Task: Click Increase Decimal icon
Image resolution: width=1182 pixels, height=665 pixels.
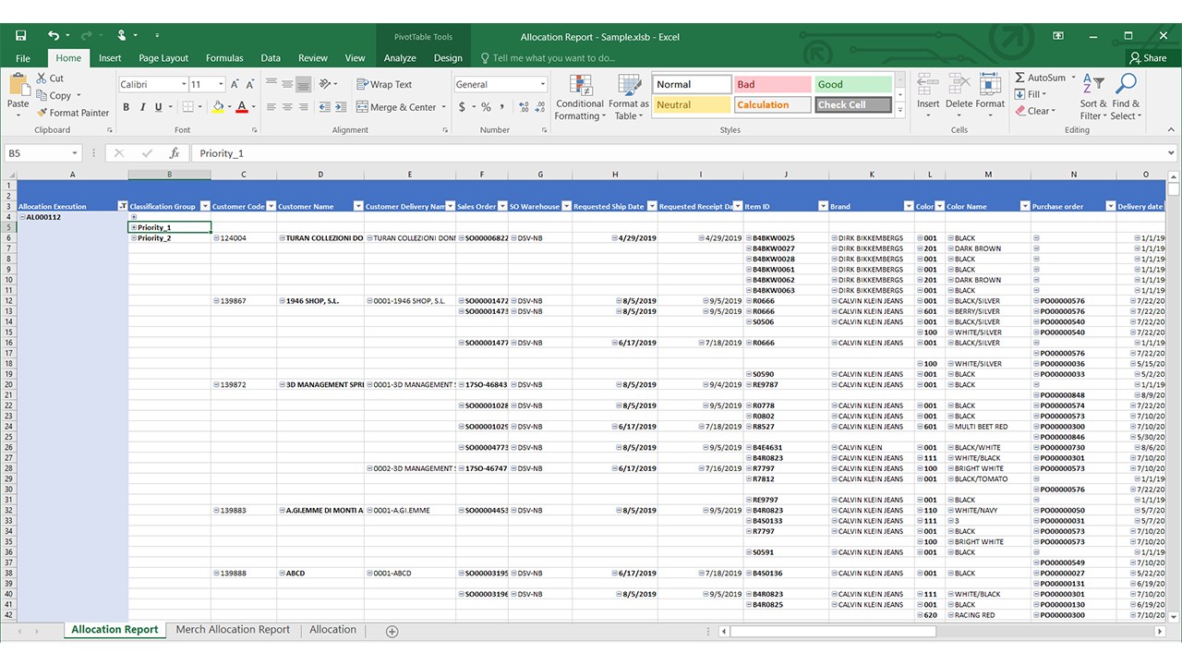Action: 522,107
